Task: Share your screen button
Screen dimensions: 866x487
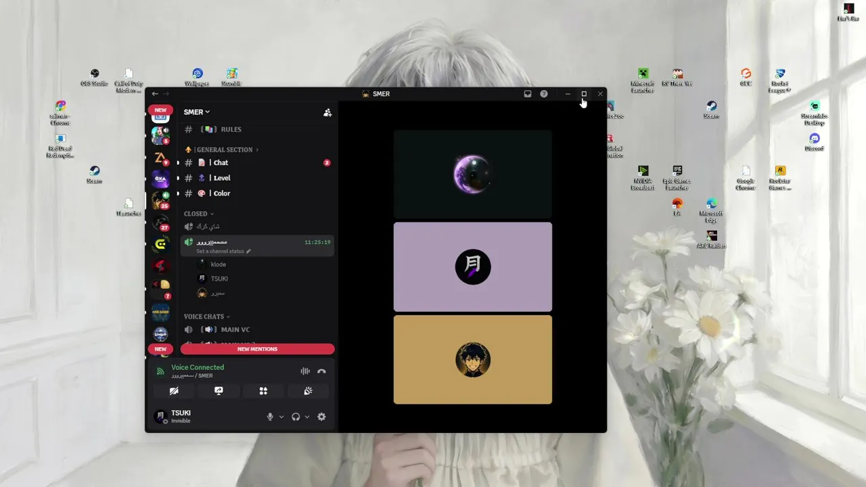Action: click(219, 391)
